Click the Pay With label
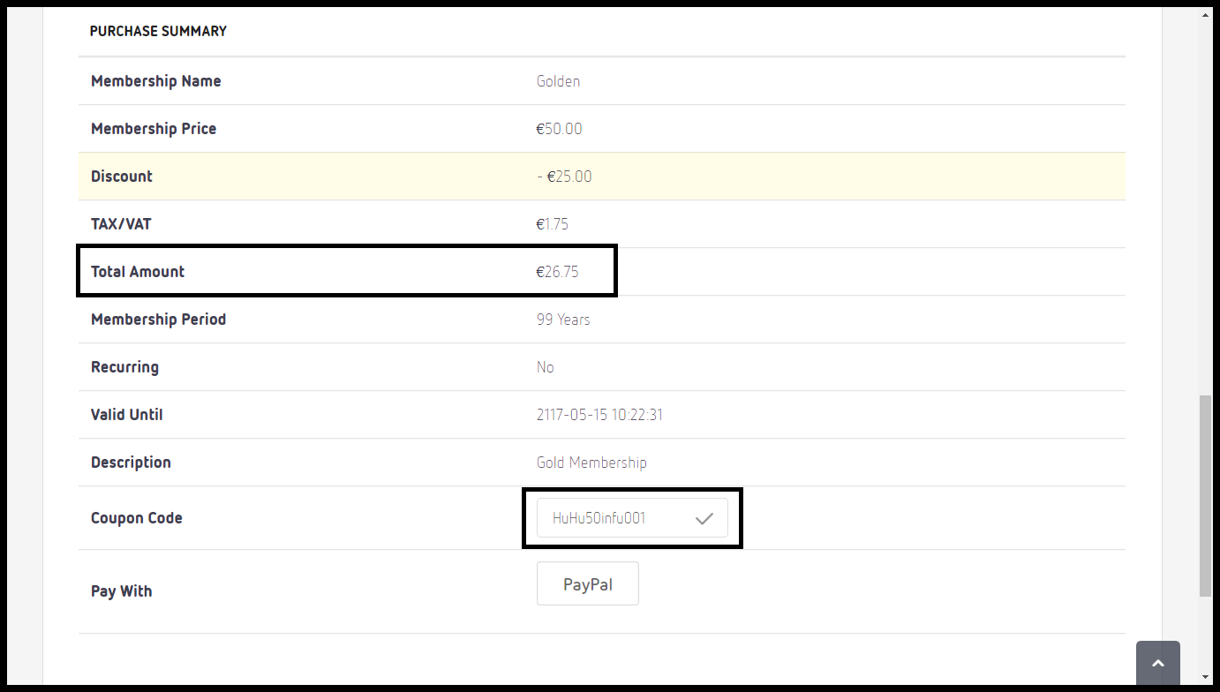Screen dimensions: 1220x692 (121, 591)
